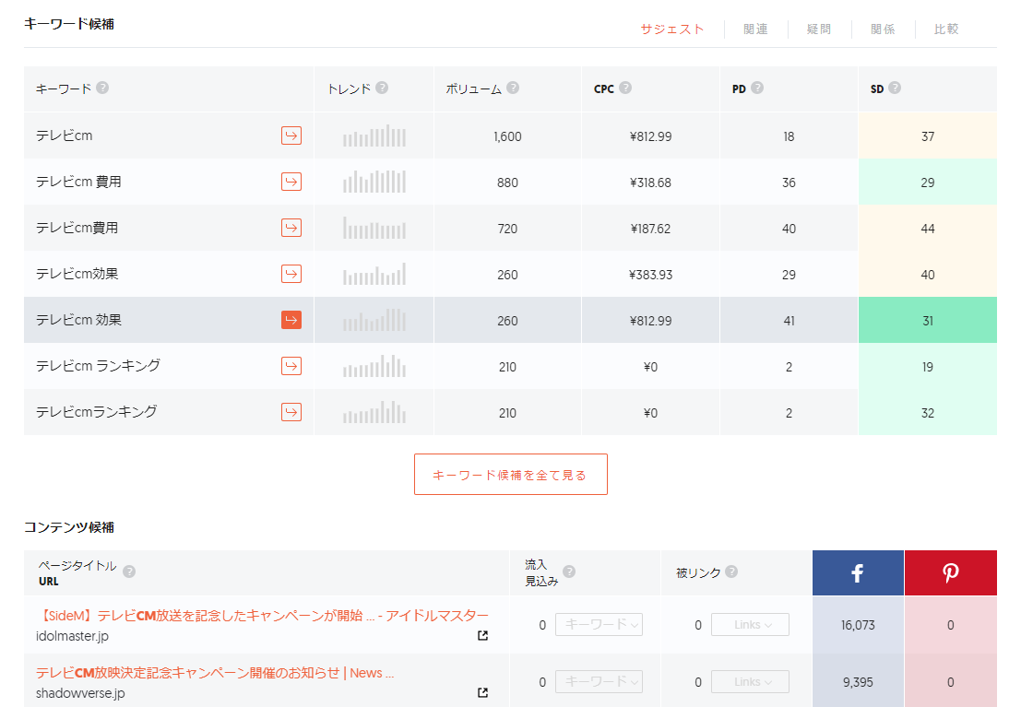Open help icon next to PD header
Viewport: 1021px width, 707px height.
click(757, 88)
